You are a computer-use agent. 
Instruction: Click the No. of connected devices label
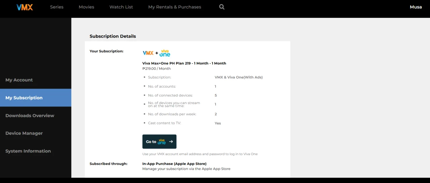[x=170, y=95]
